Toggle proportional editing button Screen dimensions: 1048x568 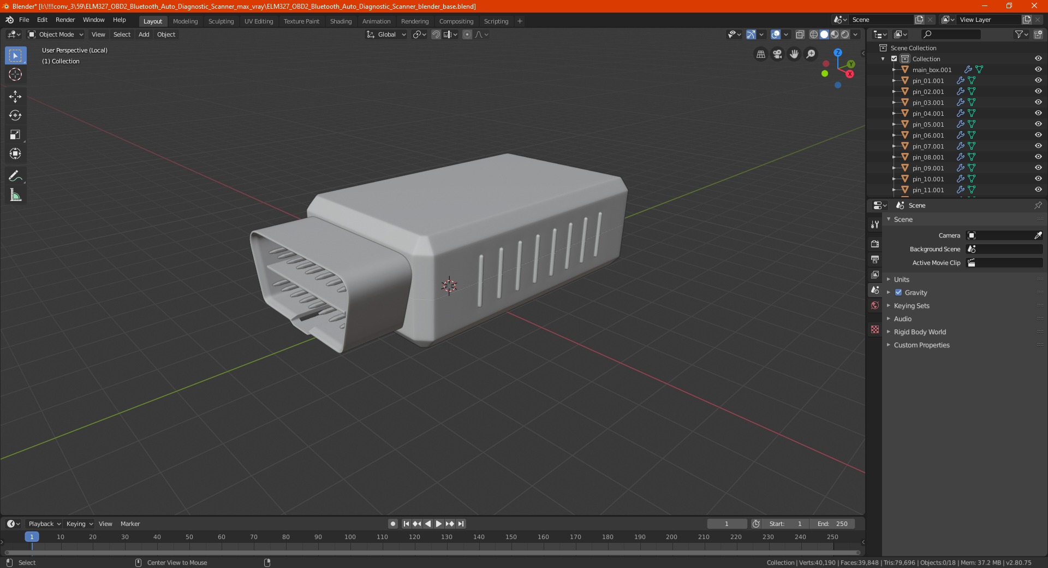(x=467, y=34)
